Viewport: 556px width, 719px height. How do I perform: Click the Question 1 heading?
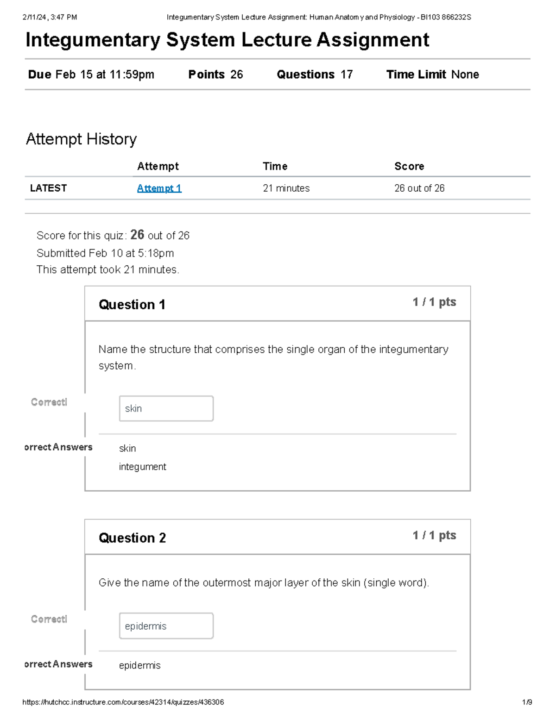[132, 305]
